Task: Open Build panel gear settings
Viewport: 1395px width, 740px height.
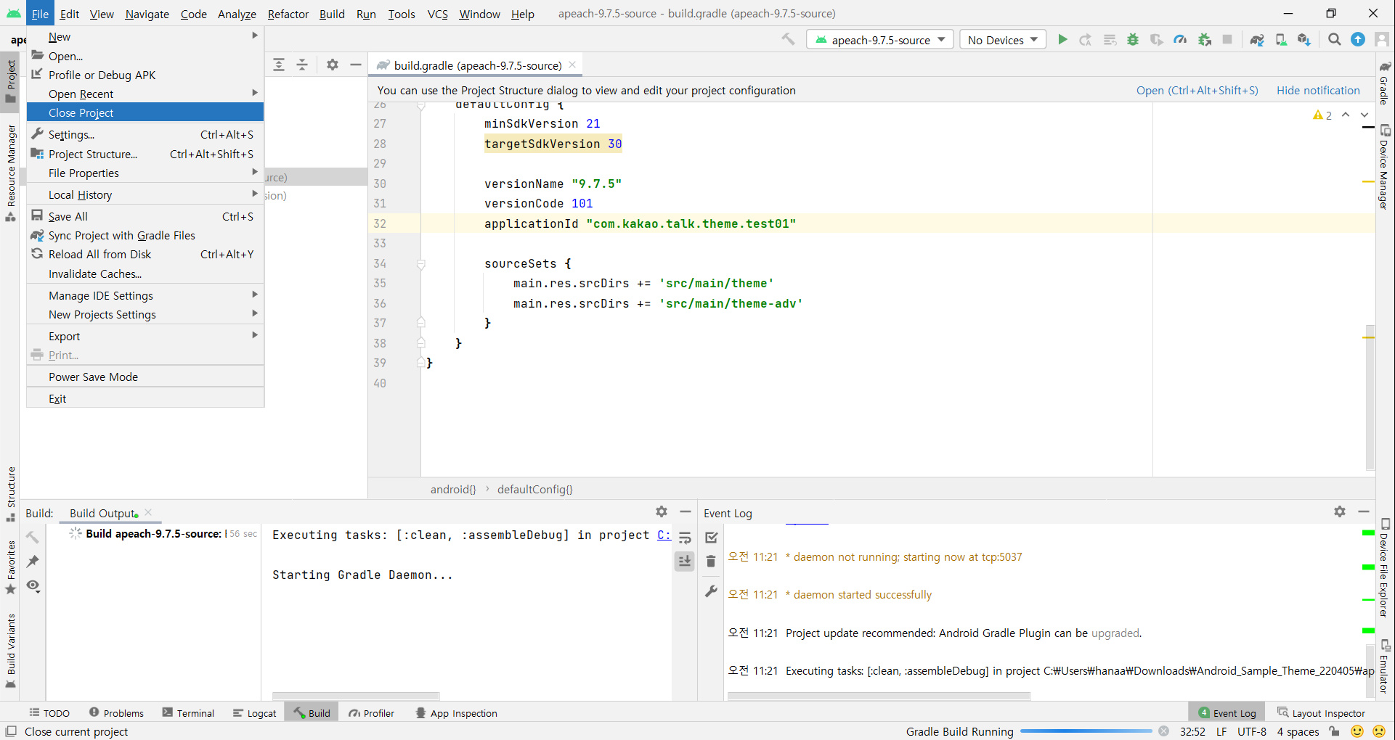Action: (x=662, y=511)
